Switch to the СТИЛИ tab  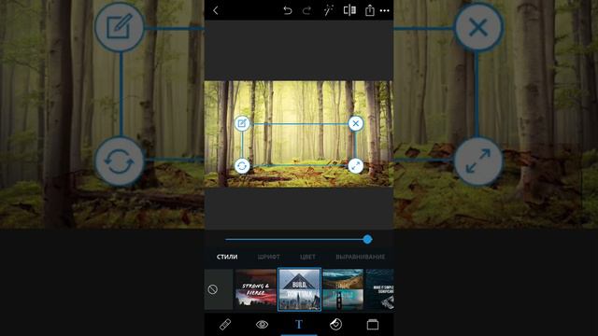click(227, 257)
